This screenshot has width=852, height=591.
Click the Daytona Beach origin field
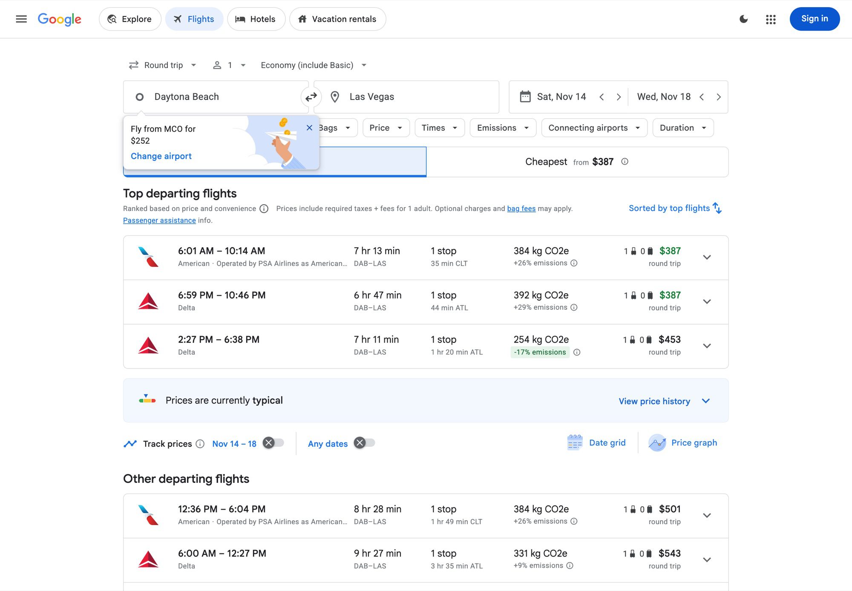pos(216,97)
